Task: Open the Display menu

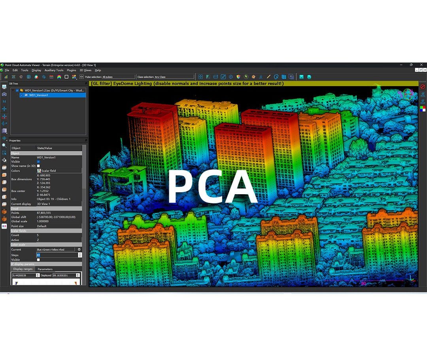Action: coord(36,70)
